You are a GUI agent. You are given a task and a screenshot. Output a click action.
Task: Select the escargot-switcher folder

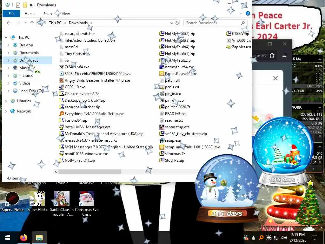pos(77,34)
